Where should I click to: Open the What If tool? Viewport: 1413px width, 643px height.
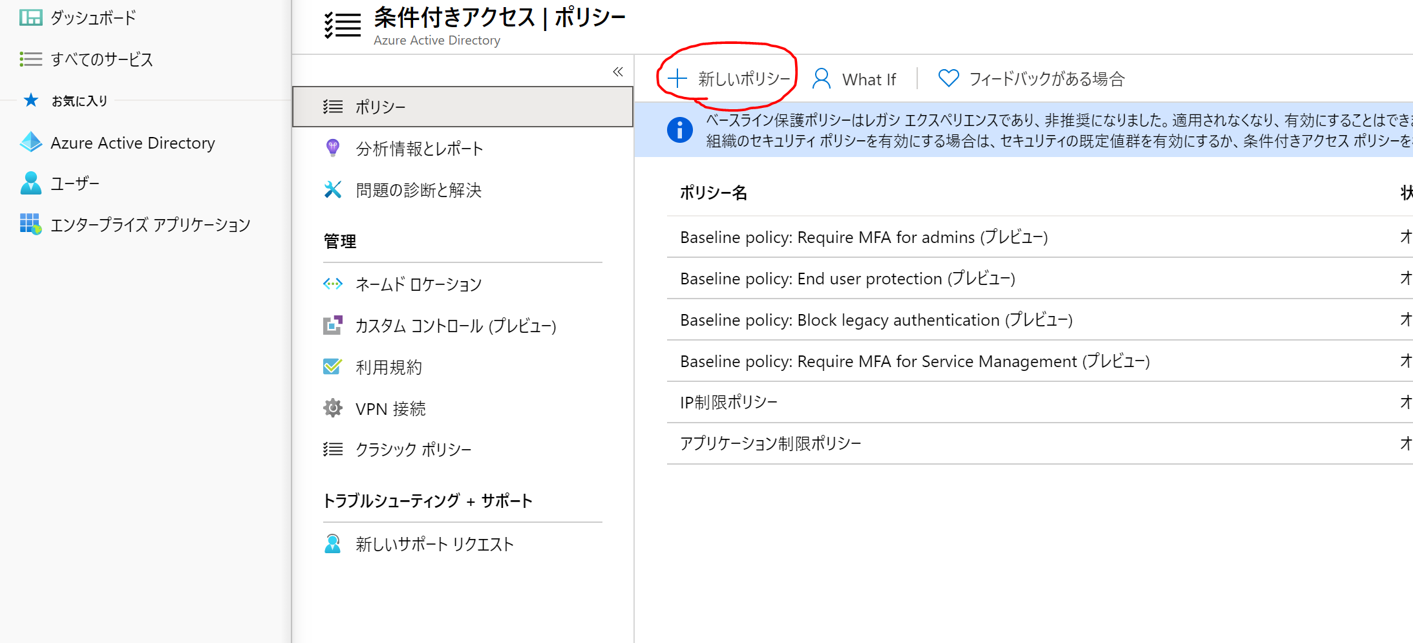click(855, 79)
